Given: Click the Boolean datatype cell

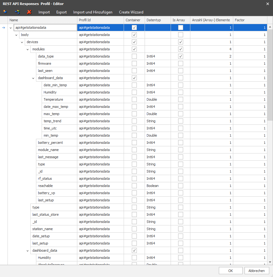Looking at the screenshot, I should [158, 186].
